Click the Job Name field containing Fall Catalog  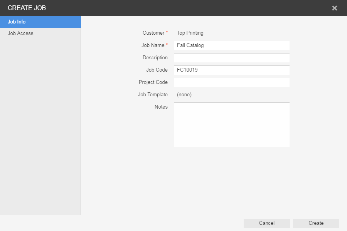point(231,45)
